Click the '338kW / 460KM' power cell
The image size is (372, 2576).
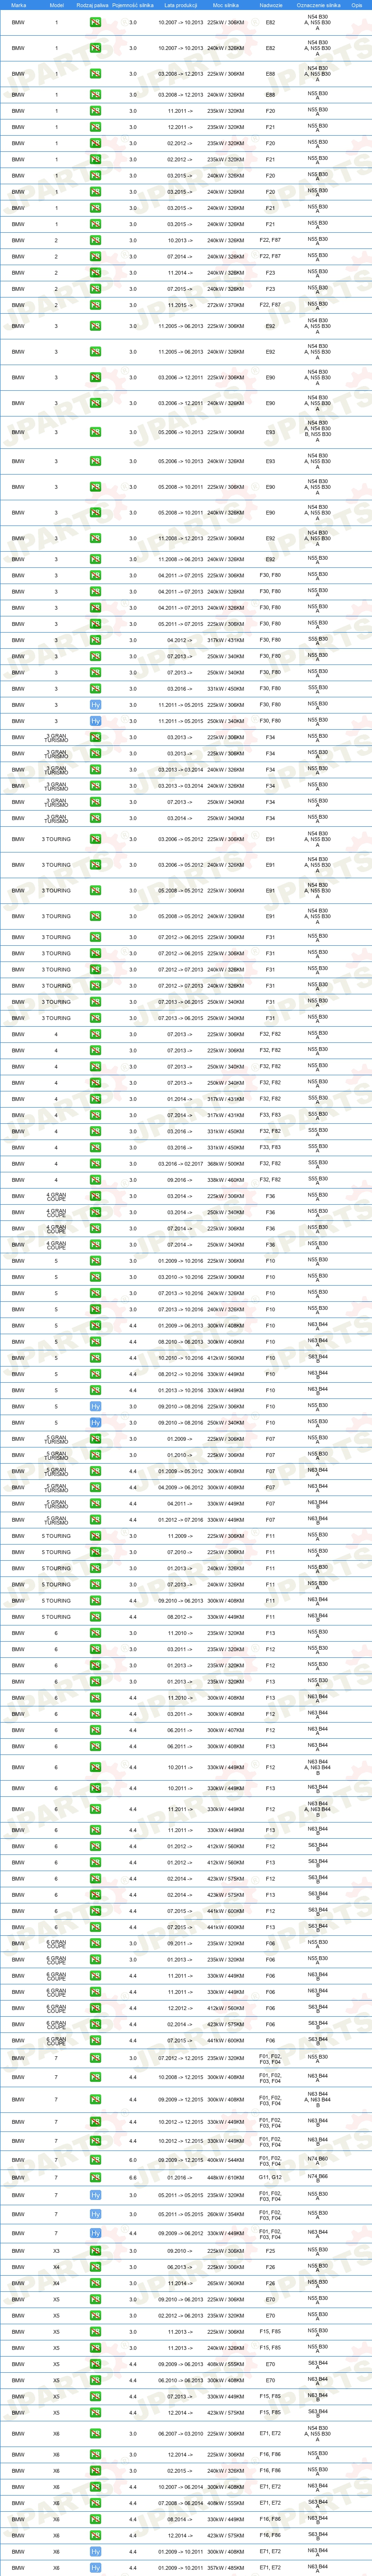pyautogui.click(x=225, y=1180)
